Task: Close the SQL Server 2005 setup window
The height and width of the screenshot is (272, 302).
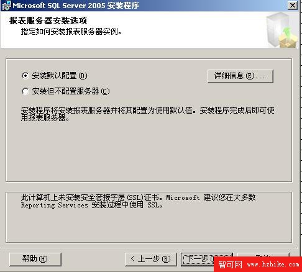Action: [x=293, y=6]
